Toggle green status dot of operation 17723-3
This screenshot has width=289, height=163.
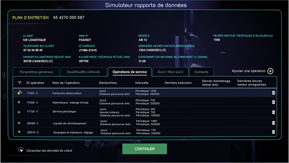coord(19,111)
